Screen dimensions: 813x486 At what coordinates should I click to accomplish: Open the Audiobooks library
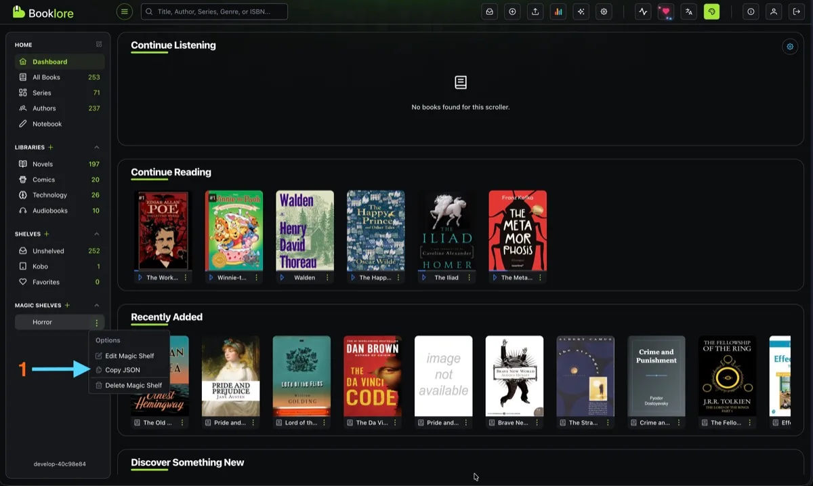pos(58,211)
